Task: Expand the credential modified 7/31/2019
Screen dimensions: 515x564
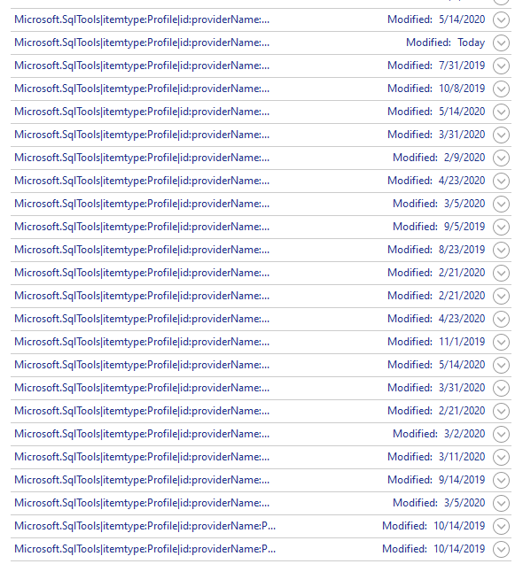Action: pyautogui.click(x=501, y=66)
